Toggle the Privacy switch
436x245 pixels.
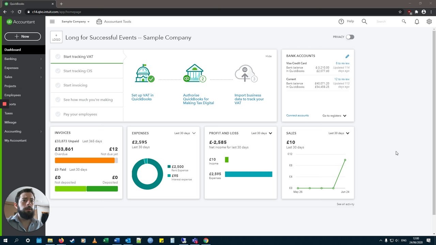(350, 37)
